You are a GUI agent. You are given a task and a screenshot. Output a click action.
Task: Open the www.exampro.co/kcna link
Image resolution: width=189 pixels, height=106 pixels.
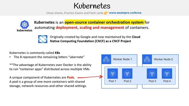point(125,13)
